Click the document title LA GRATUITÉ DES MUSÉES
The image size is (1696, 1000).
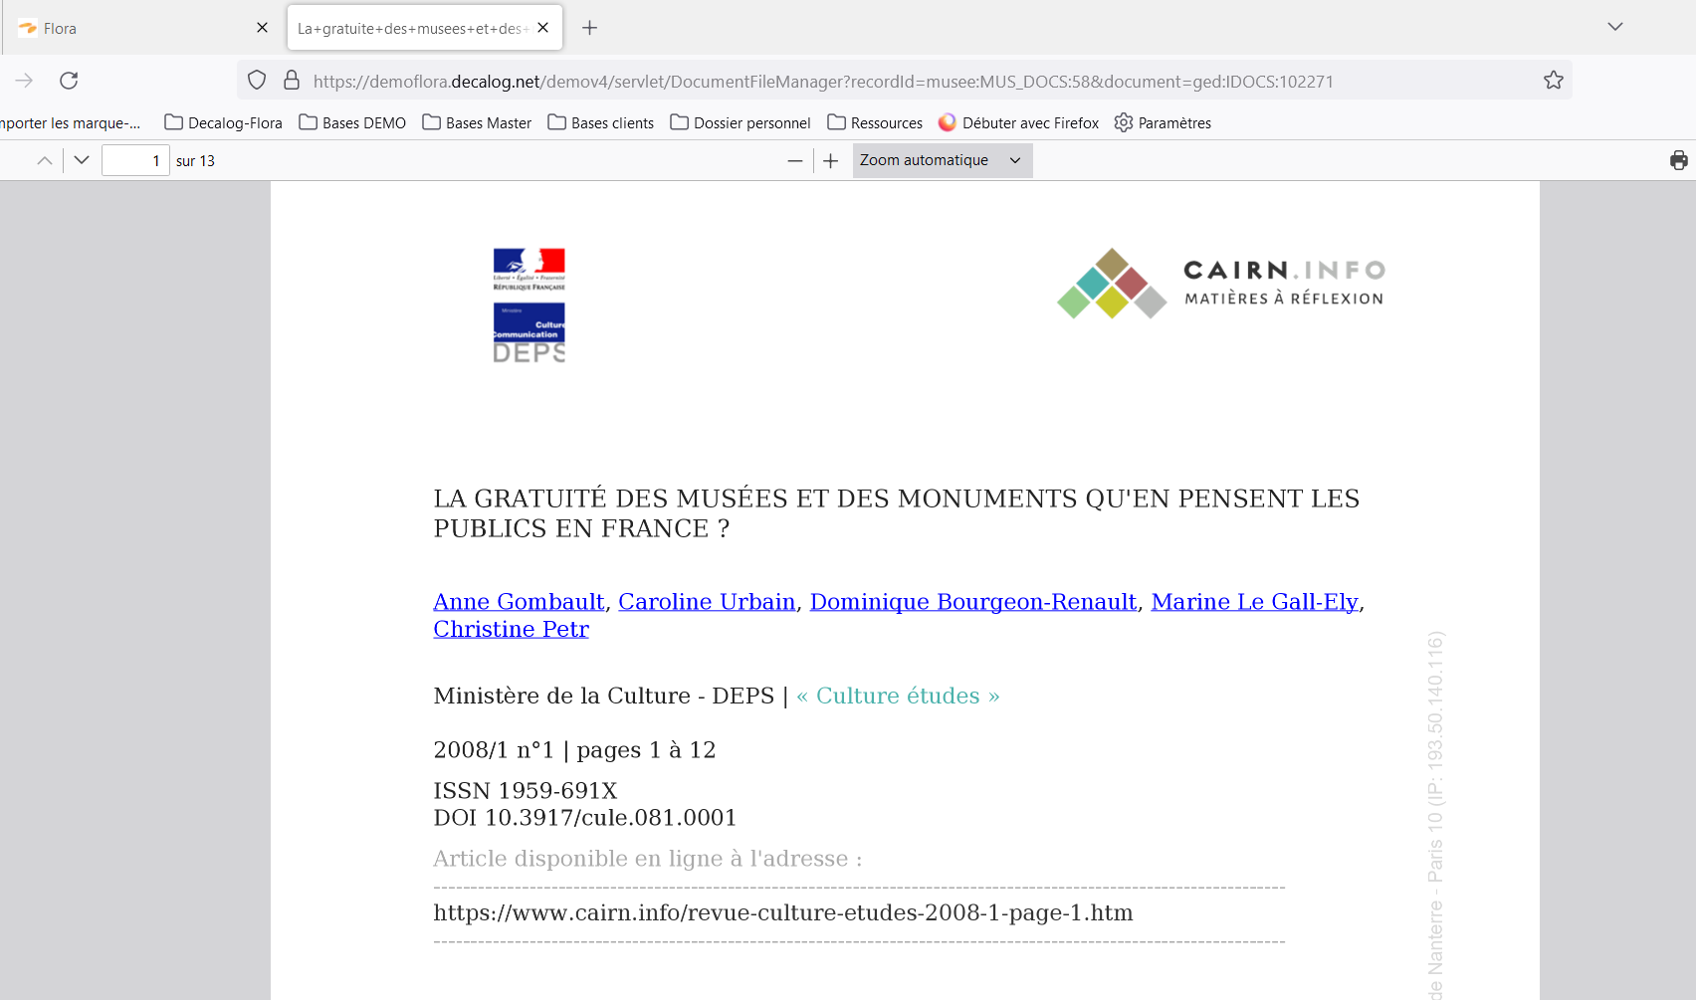pos(897,513)
